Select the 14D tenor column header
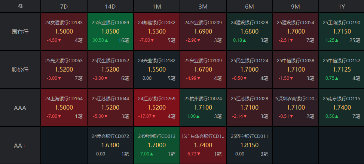 [x=110, y=6]
